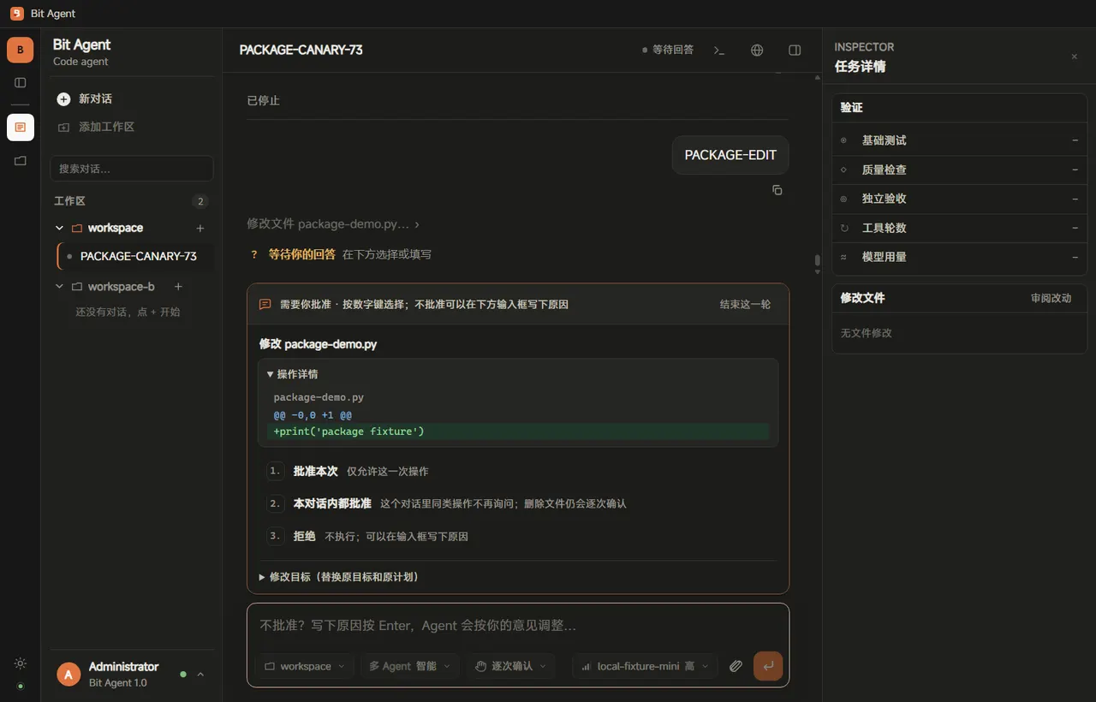Screen dimensions: 1096x702
Task: Toggle the sidebar panel icon in left rail
Action: click(x=21, y=83)
